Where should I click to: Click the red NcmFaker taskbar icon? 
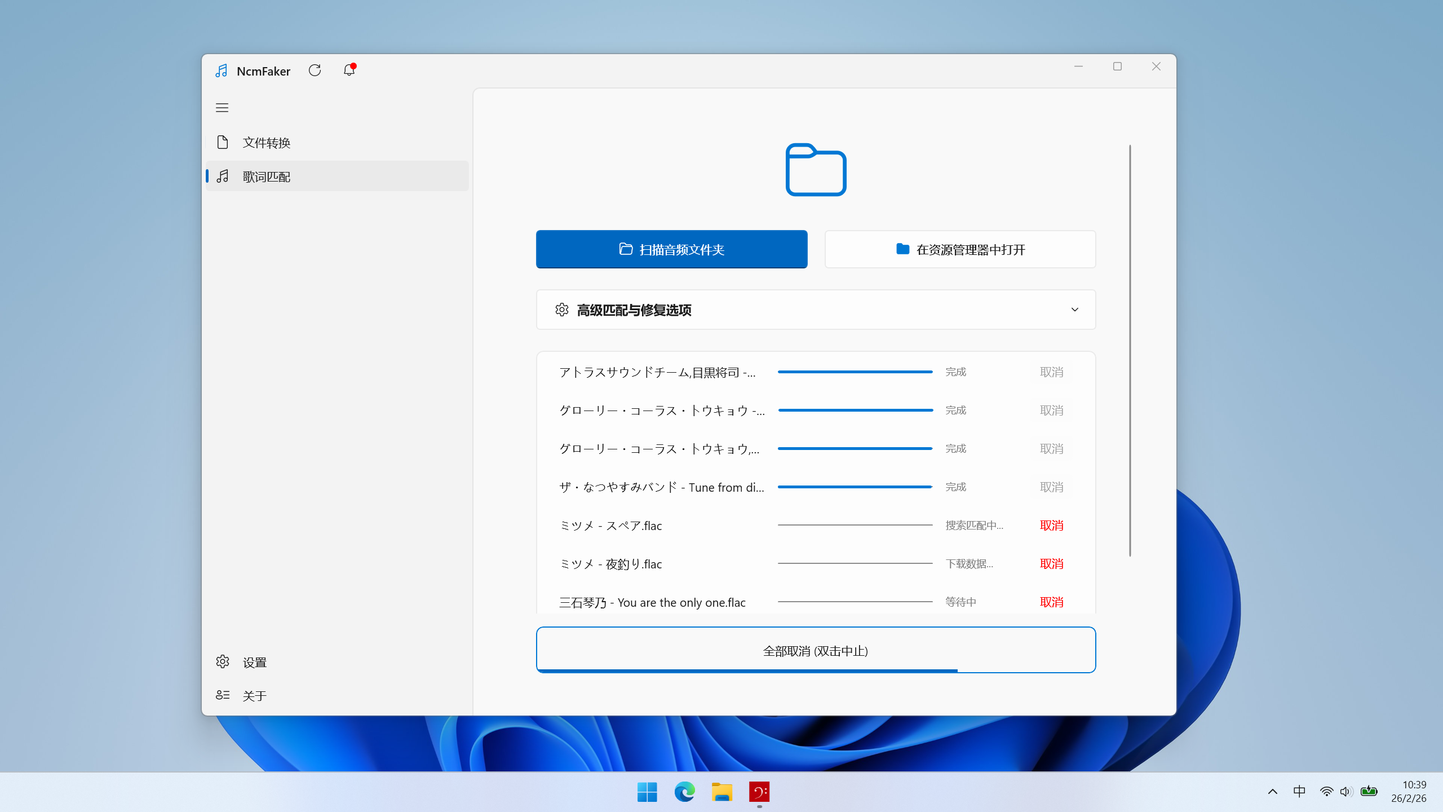click(x=759, y=792)
